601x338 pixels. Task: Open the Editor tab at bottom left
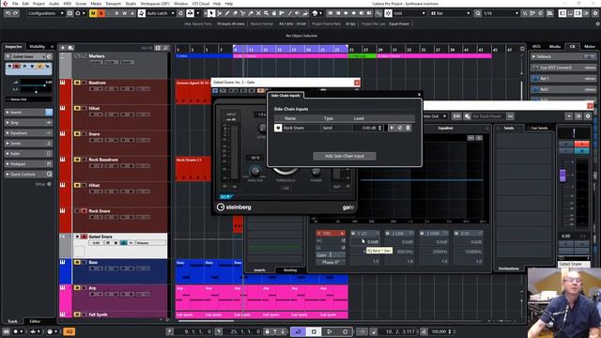click(35, 321)
